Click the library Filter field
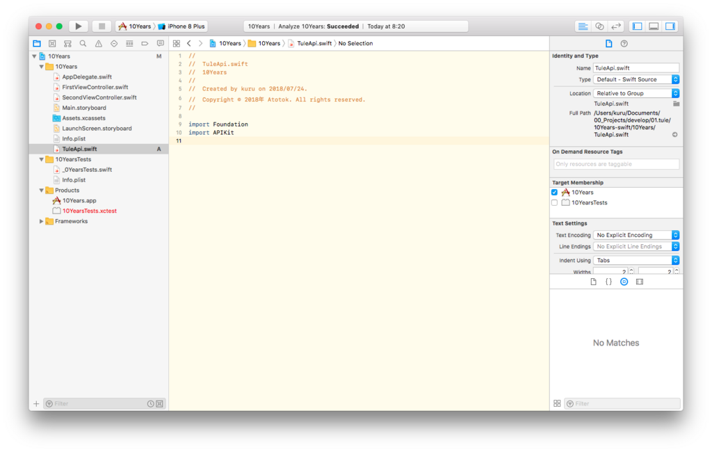The image size is (712, 452). point(624,403)
